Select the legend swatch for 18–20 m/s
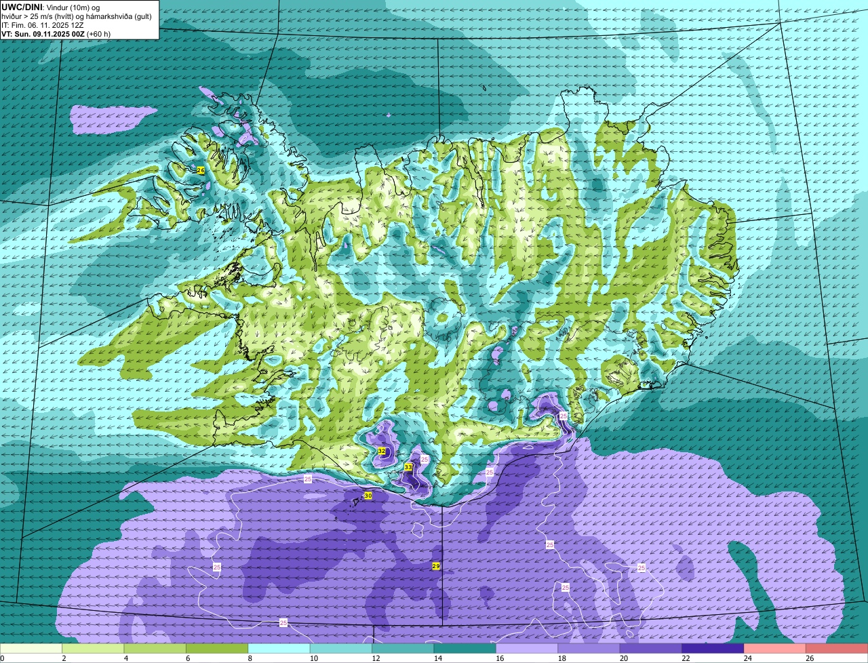 [x=589, y=648]
